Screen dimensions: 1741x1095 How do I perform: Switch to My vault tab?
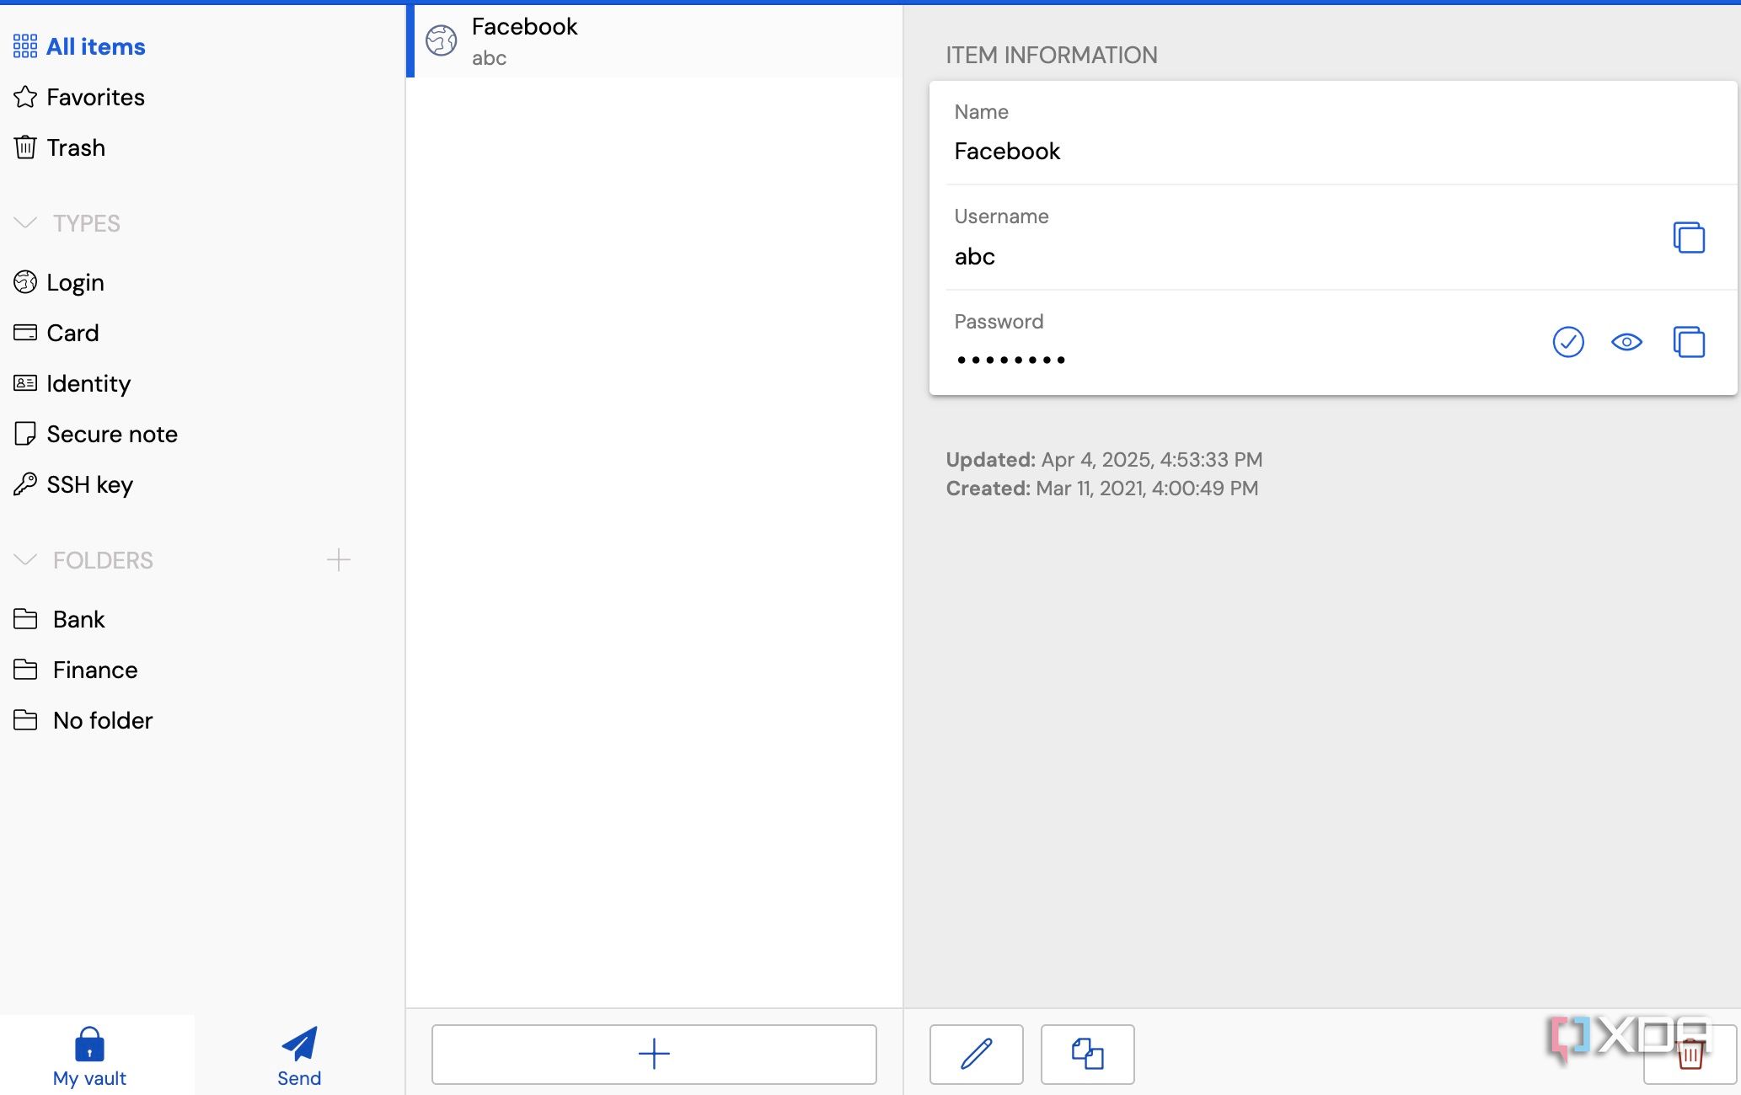point(89,1056)
